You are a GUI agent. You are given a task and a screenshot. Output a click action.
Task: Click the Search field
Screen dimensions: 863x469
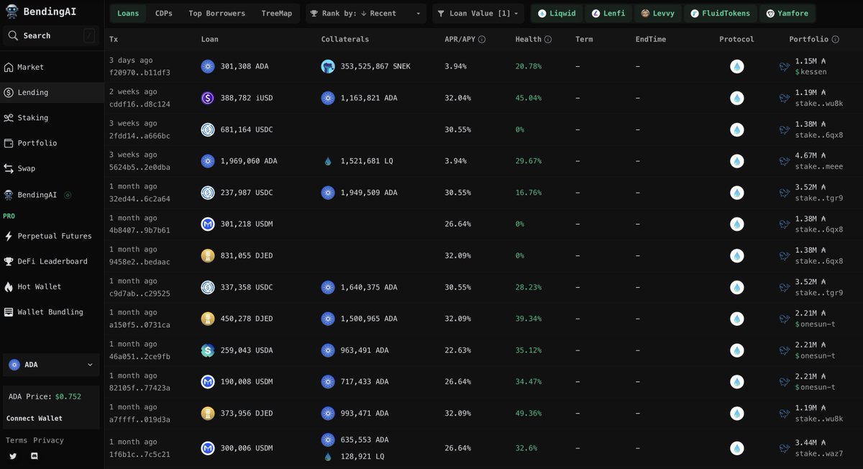click(51, 35)
